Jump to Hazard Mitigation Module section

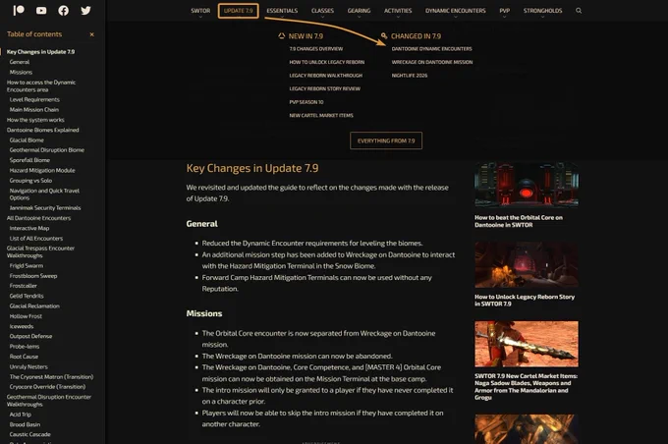[x=42, y=171]
